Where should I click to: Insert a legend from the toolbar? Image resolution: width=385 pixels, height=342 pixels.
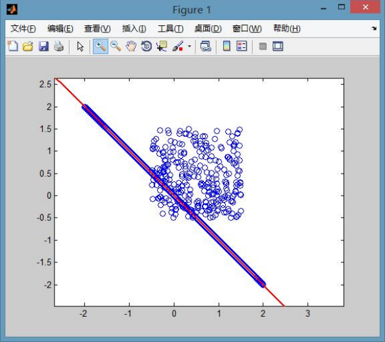242,46
